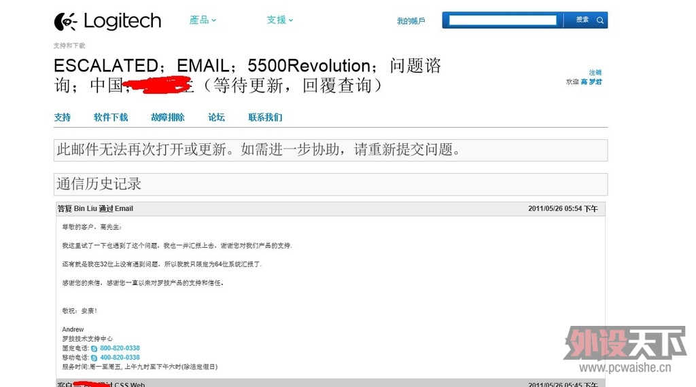Select the greeting line 尊敬的客户
696x387 pixels.
tap(92, 227)
